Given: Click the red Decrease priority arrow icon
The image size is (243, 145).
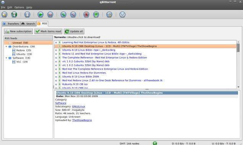Looking at the screenshot, I should click(86, 14).
